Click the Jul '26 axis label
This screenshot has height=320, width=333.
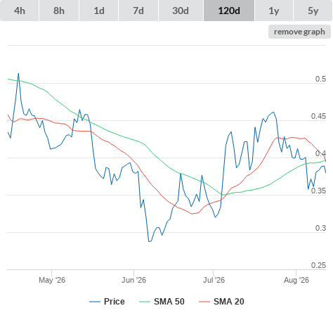214,280
